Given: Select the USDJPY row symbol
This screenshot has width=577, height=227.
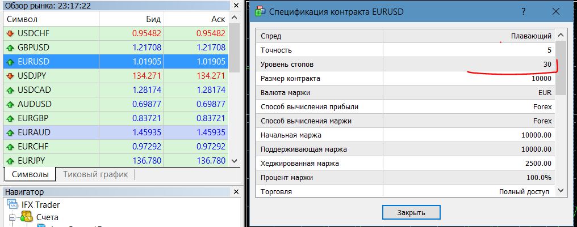Looking at the screenshot, I should 32,76.
